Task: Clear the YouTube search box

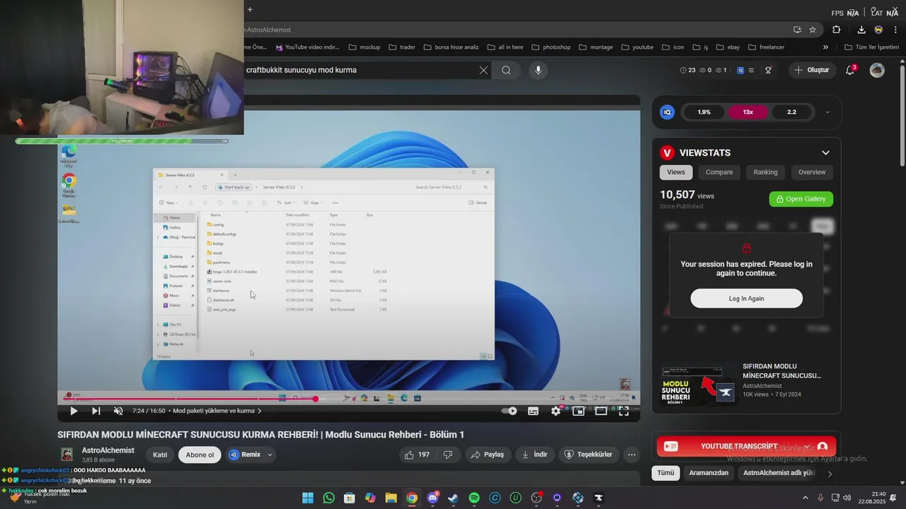Action: (x=483, y=70)
